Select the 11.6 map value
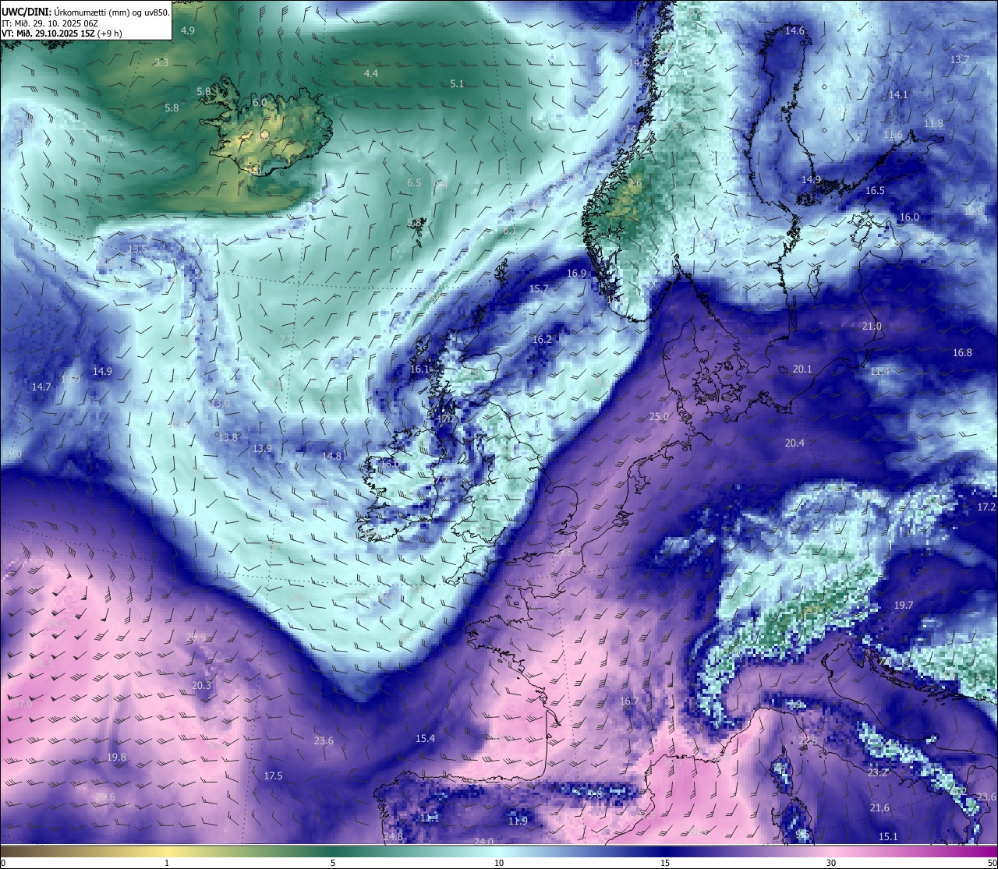Screen dimensions: 998x869 click(893, 135)
